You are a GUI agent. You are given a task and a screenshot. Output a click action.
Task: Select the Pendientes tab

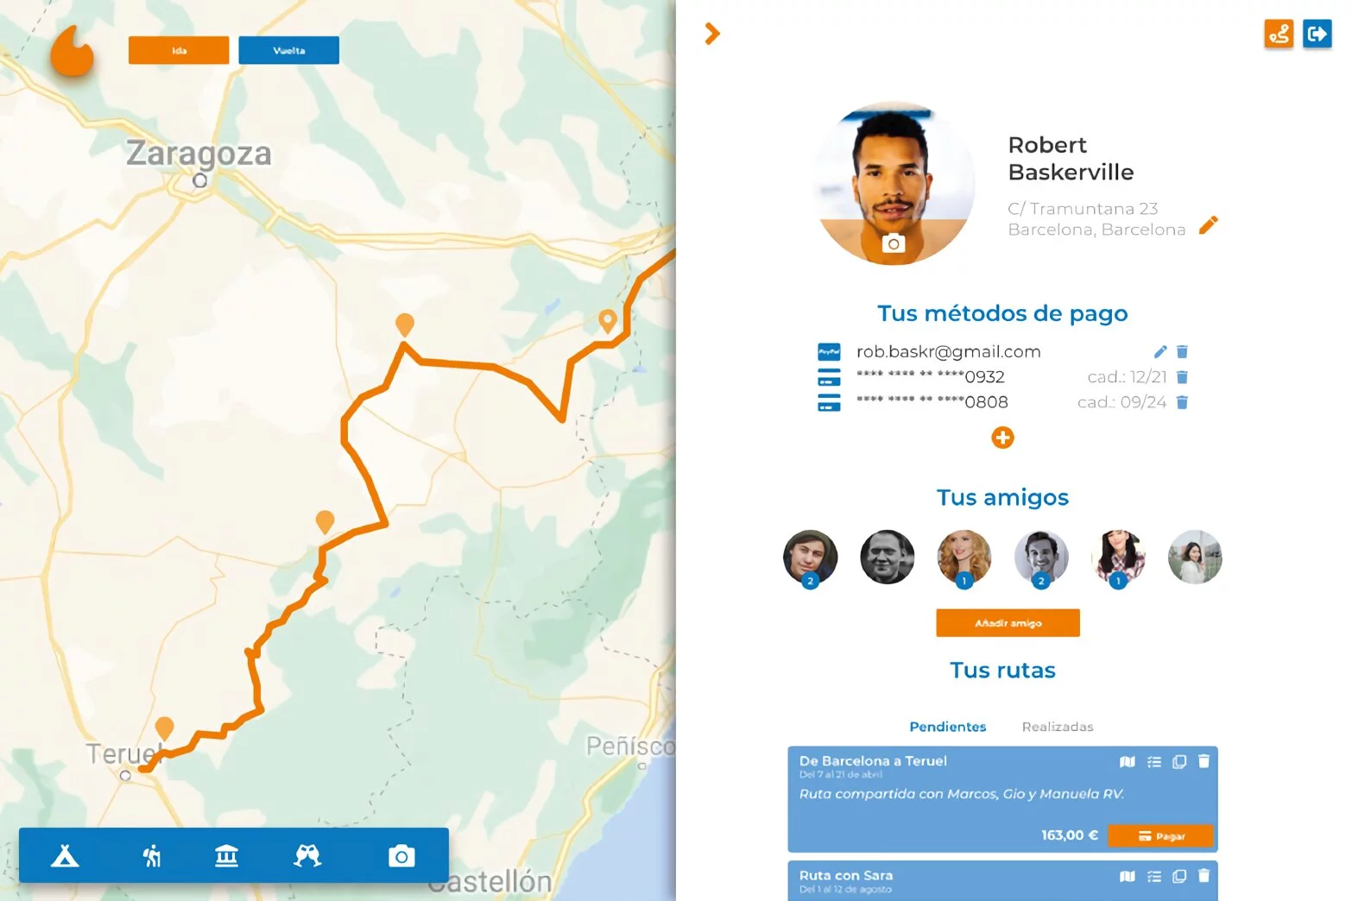pos(947,727)
